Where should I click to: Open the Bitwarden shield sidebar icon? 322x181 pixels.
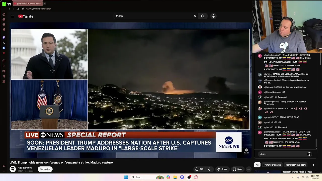tap(4, 48)
